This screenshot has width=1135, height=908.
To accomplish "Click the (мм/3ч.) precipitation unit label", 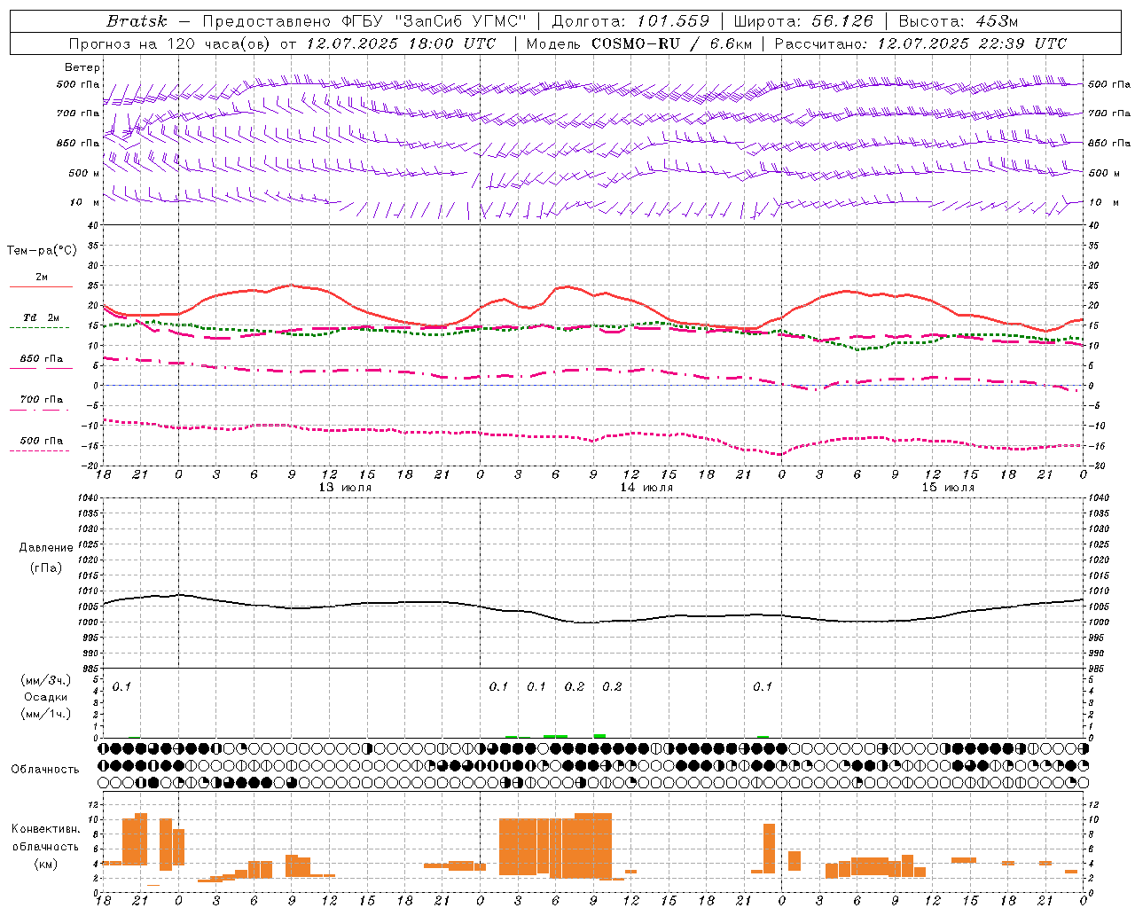I will pos(46,680).
